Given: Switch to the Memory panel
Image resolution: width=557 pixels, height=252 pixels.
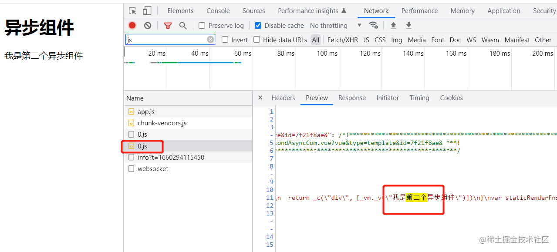Looking at the screenshot, I should 462,11.
